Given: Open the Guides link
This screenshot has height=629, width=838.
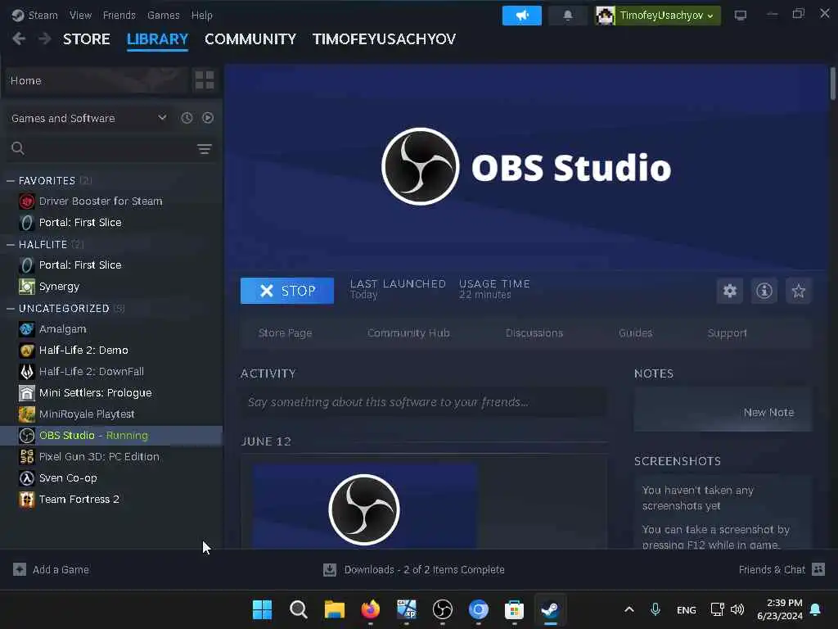Looking at the screenshot, I should 635,333.
